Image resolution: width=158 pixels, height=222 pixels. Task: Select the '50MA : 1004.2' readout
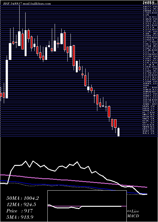point(22,198)
